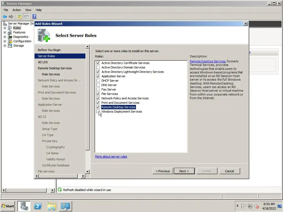
Task: Cancel the Add Roles Wizard
Action: (x=230, y=171)
